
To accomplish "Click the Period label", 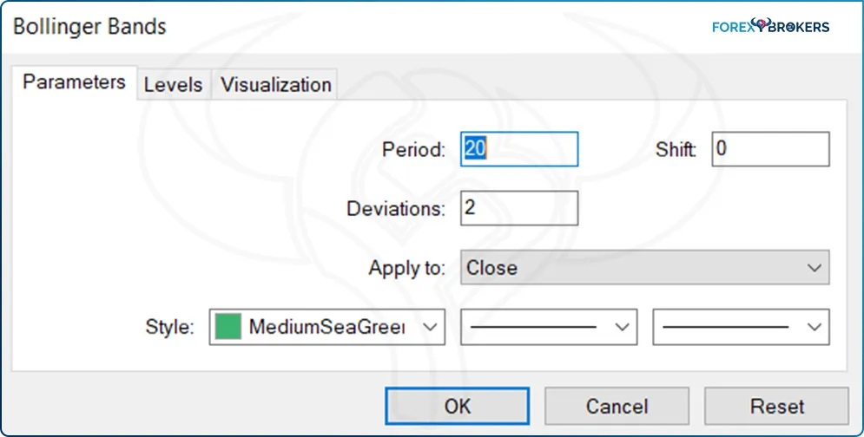I will tap(413, 150).
